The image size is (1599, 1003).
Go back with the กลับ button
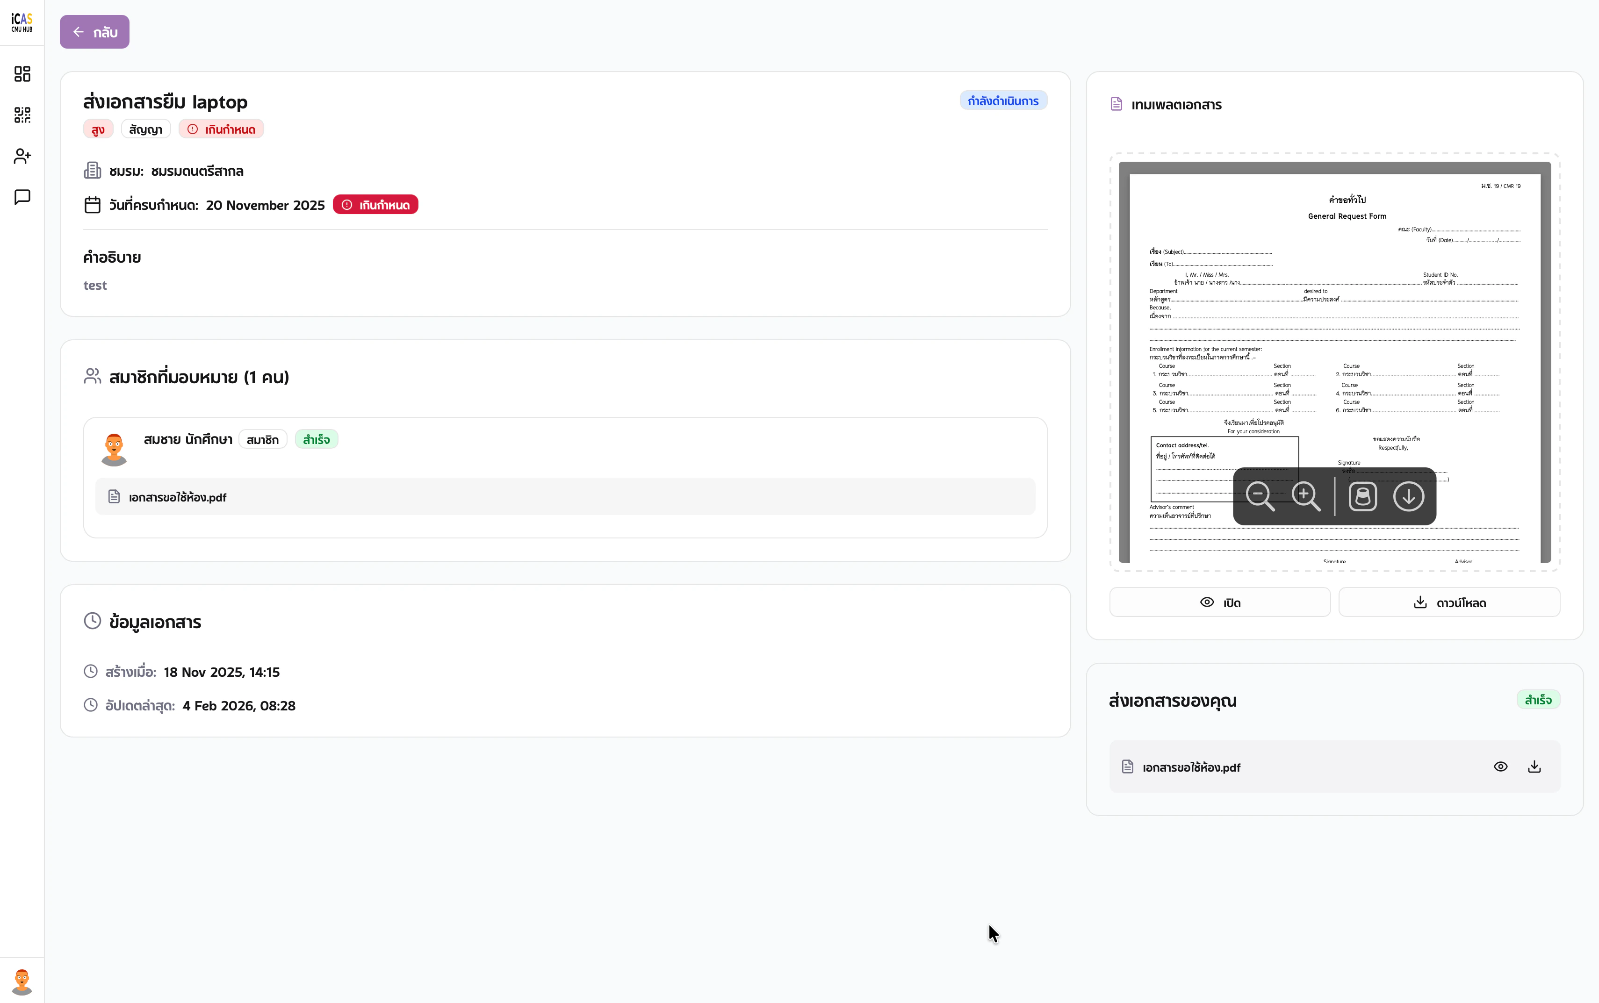coord(94,32)
